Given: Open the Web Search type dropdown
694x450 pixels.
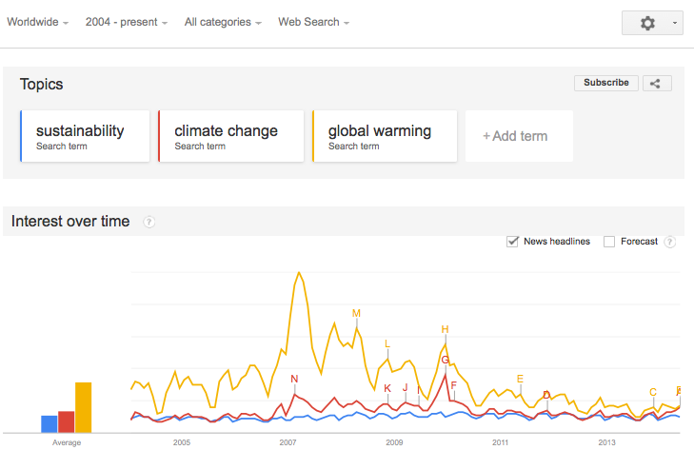Looking at the screenshot, I should [x=313, y=22].
